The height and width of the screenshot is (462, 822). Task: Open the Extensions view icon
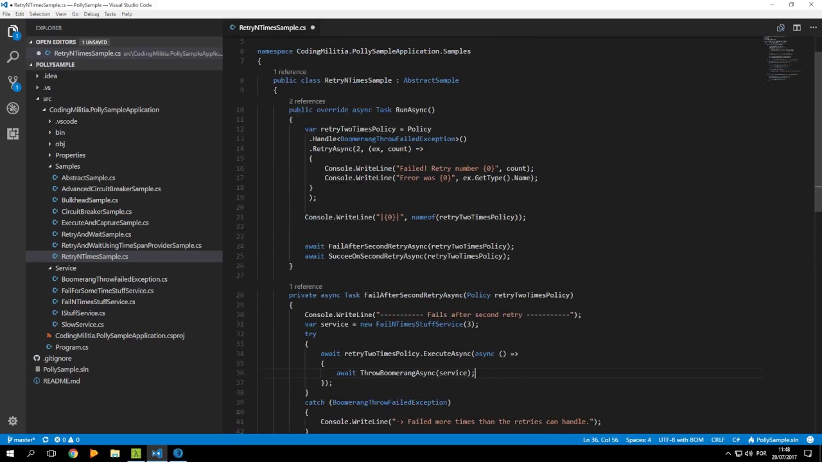13,134
